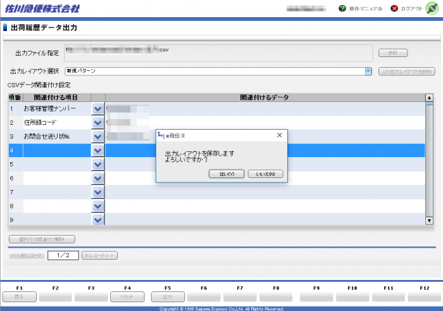Click はい(Y) in the e飛伝II dialog

point(227,174)
